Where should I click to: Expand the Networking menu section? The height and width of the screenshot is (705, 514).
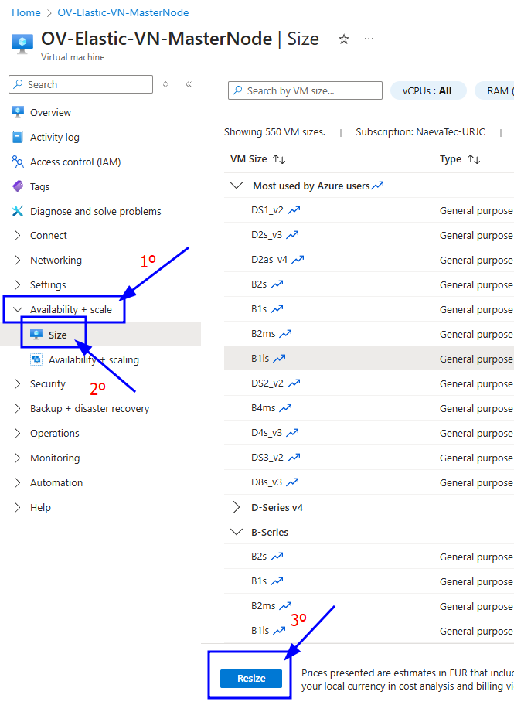click(18, 260)
